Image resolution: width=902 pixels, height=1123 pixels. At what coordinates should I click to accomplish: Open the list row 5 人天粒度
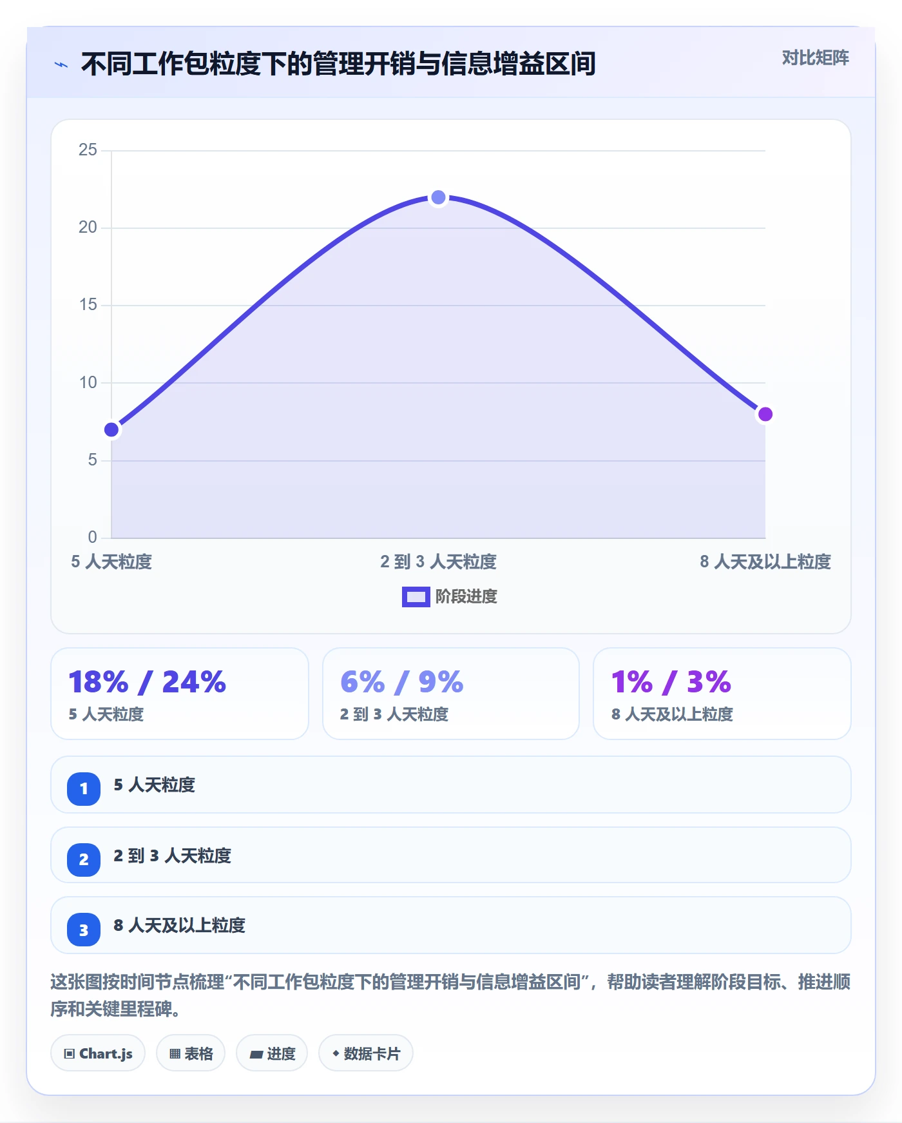pos(451,785)
